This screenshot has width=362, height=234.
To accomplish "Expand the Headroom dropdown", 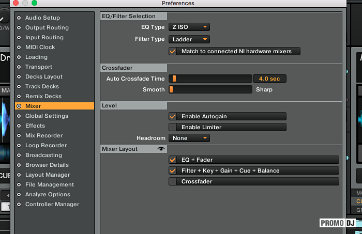I will click(189, 138).
